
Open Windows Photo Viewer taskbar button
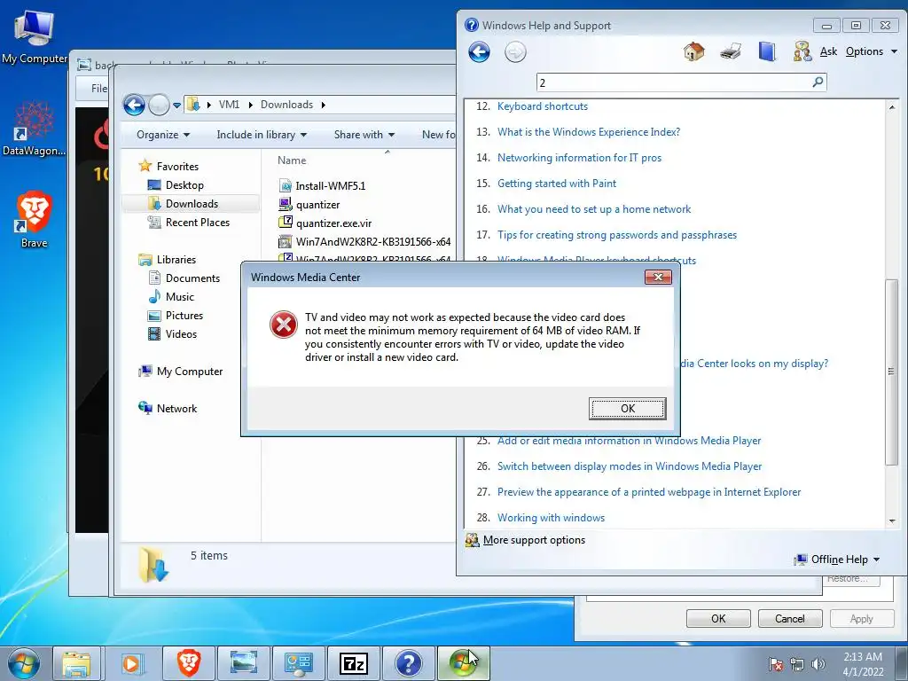tap(243, 663)
